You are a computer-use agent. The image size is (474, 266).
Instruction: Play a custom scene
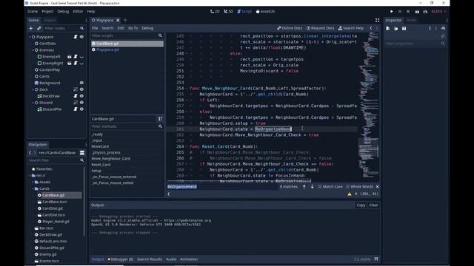(425, 12)
